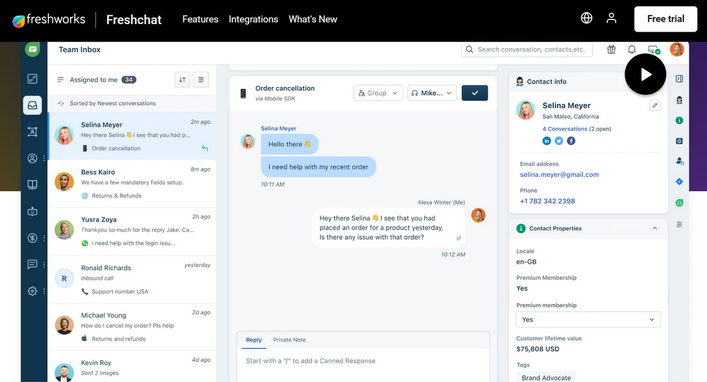This screenshot has height=382, width=707.
Task: Edit contact with the pencil icon
Action: click(x=655, y=105)
